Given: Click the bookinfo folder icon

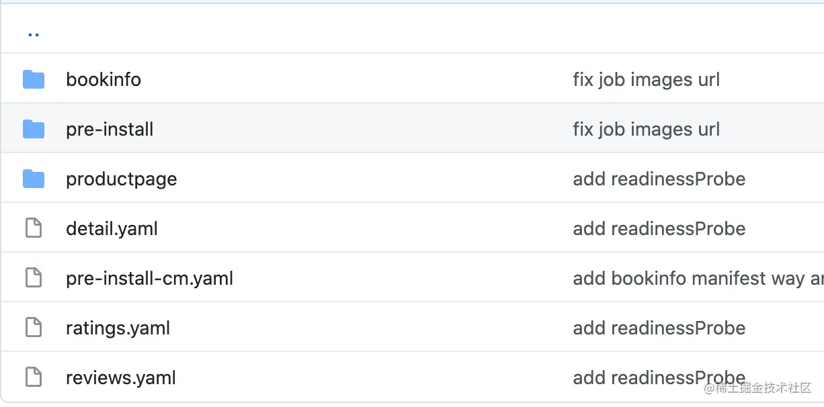Looking at the screenshot, I should pyautogui.click(x=34, y=80).
